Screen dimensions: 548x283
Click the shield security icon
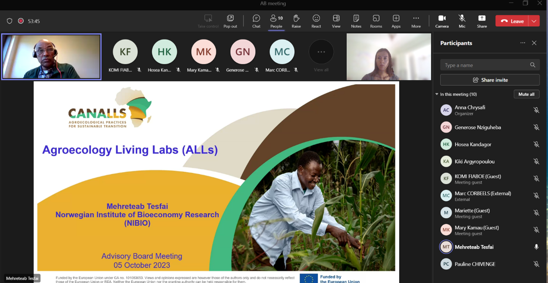coord(10,21)
